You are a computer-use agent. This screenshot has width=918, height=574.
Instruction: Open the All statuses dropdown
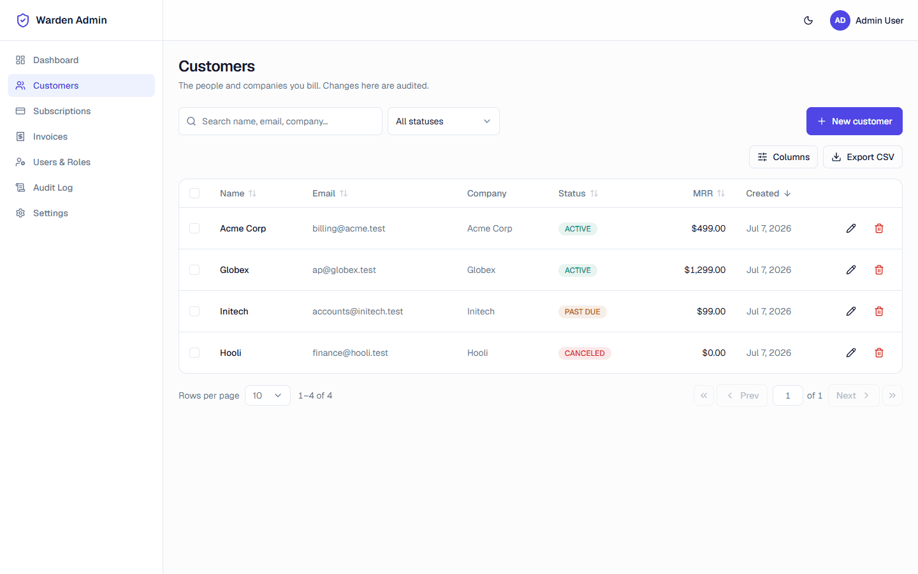tap(444, 121)
